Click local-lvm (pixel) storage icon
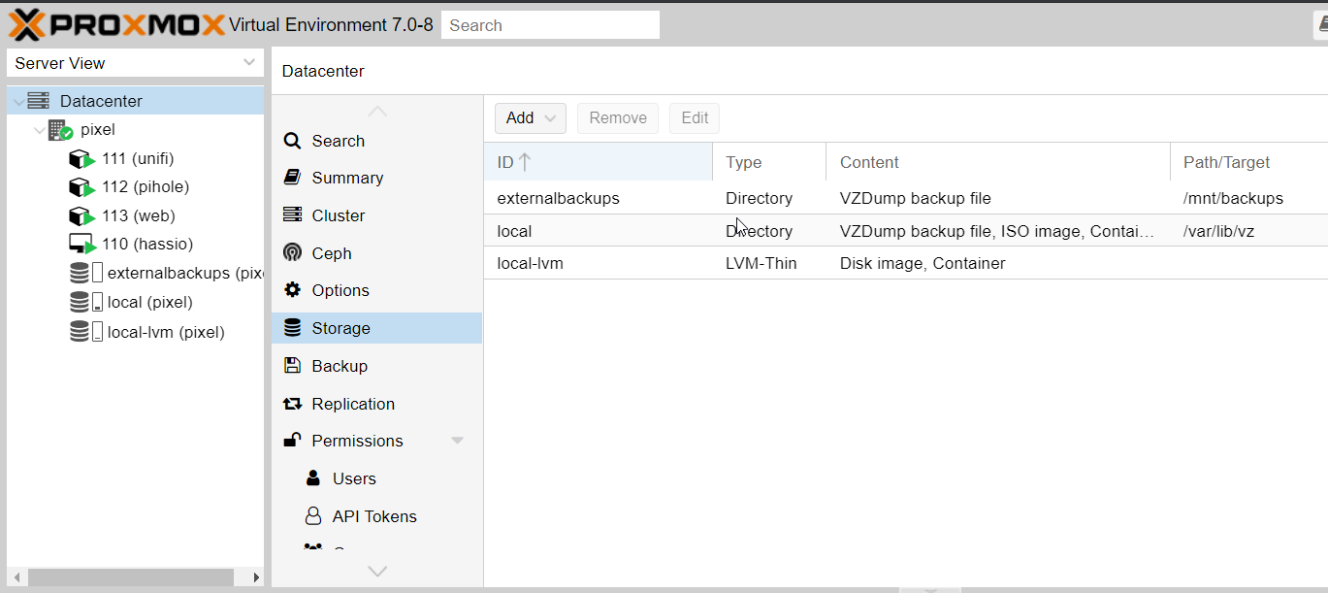 point(86,332)
